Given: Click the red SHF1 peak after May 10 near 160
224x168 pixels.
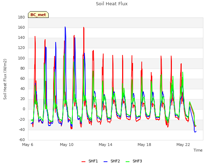Looking at the screenshot, I should tap(84, 27).
